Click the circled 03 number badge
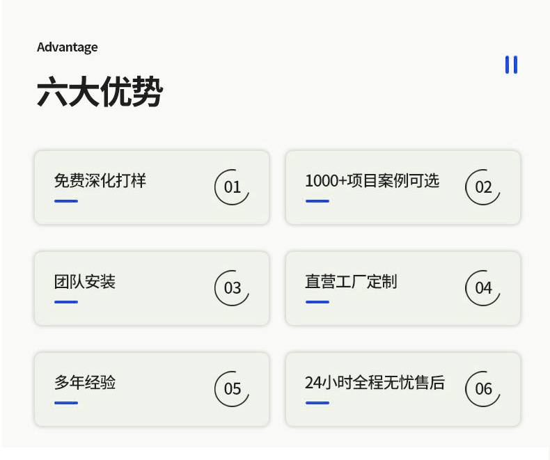 click(x=232, y=287)
